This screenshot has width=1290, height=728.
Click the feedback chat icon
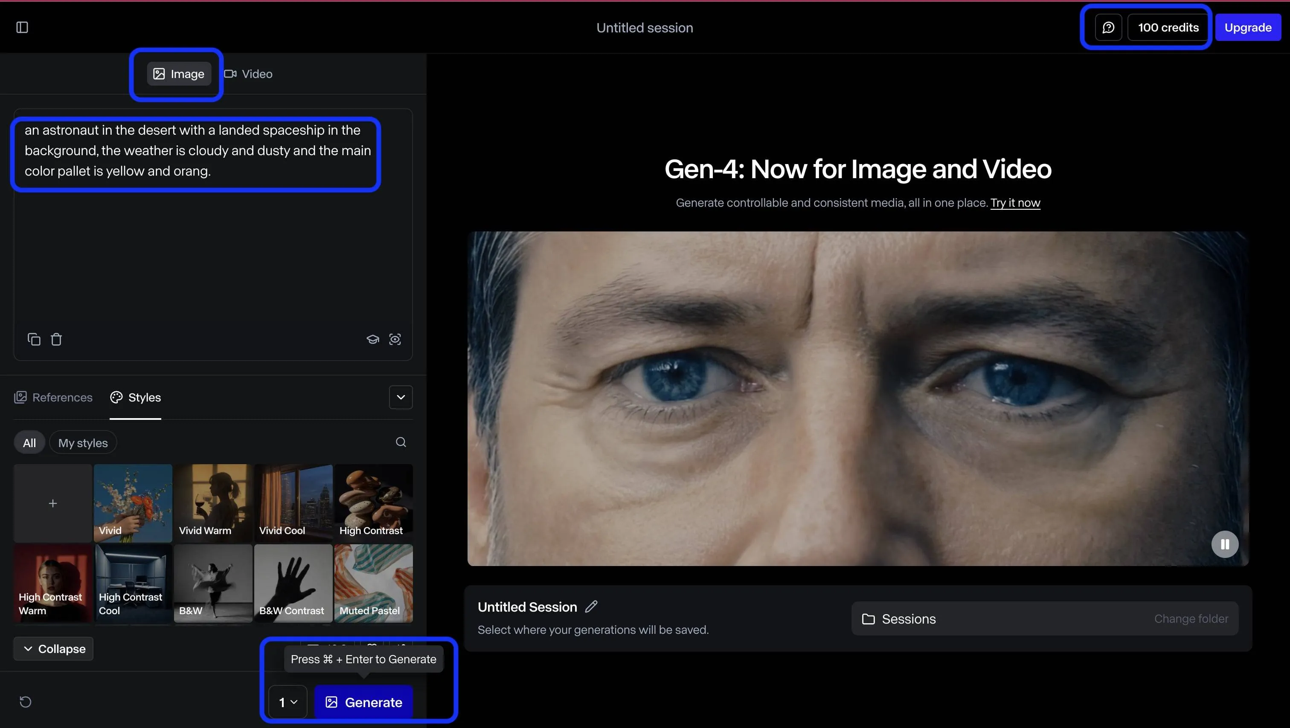click(x=1108, y=28)
